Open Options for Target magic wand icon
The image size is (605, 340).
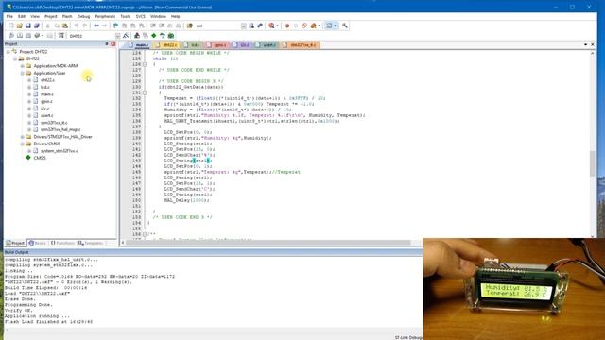(126, 36)
